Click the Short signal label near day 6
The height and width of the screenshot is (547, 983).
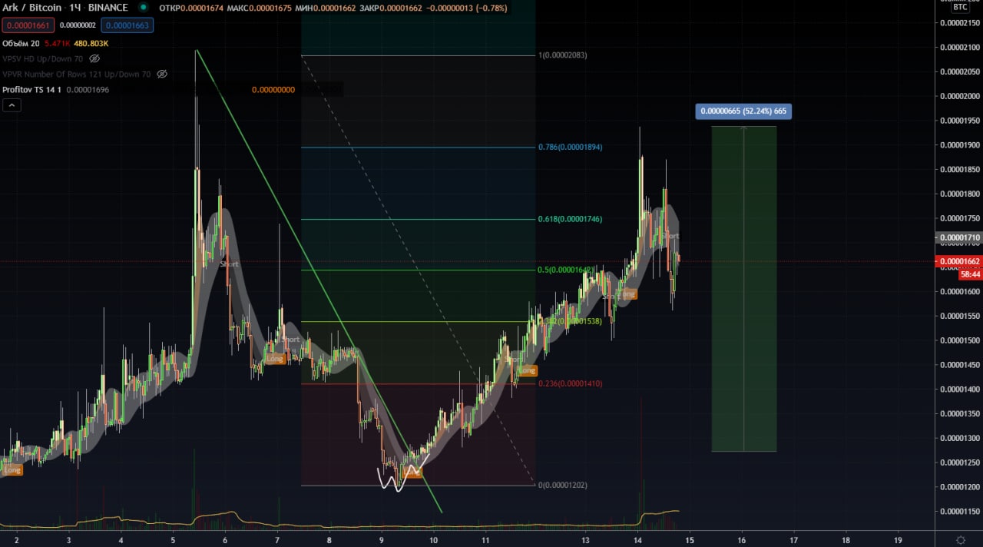click(229, 264)
